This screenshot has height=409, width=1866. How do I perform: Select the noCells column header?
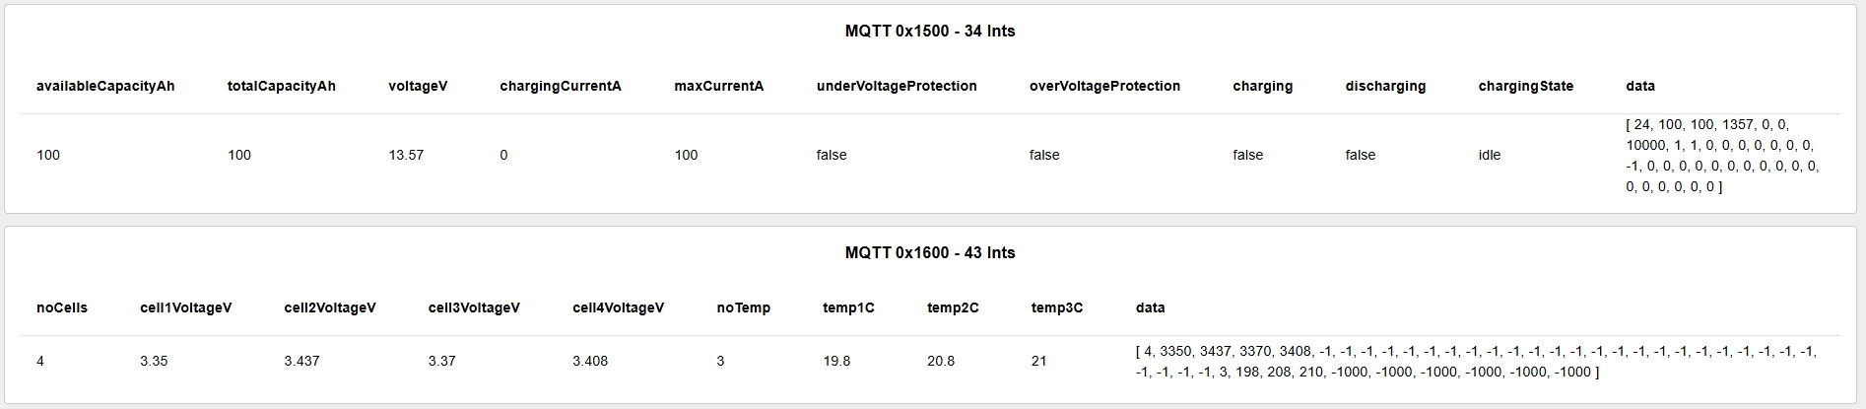click(x=62, y=307)
